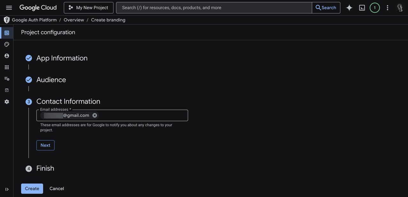Expand the Audience step
The image size is (408, 197).
click(x=51, y=80)
